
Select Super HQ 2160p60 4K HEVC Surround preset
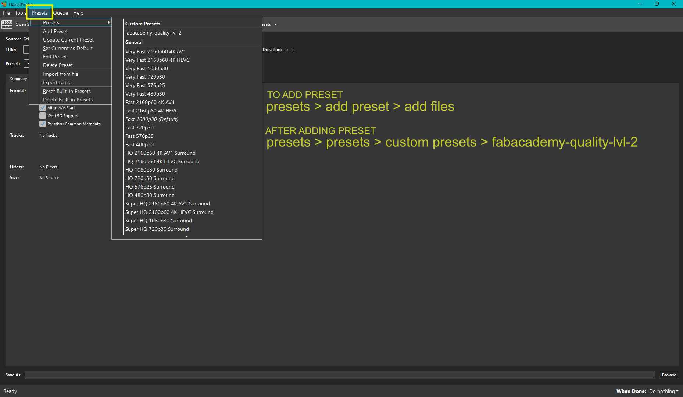pos(192,212)
